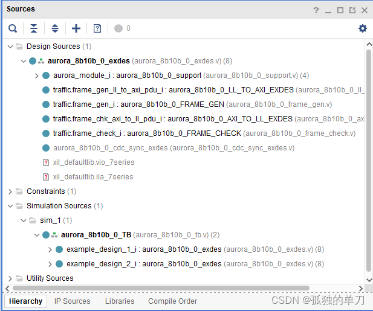Click horizontal scrollbar right arrow
Screen dimensions: 373x311
(x=361, y=289)
